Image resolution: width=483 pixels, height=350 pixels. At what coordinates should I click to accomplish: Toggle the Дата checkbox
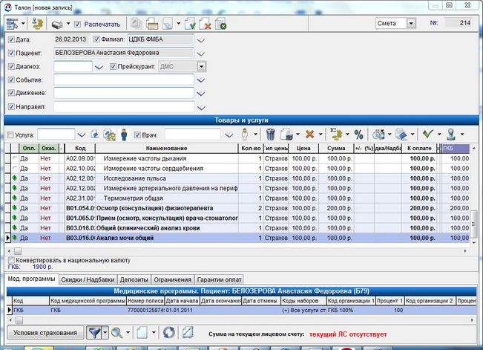pos(11,39)
